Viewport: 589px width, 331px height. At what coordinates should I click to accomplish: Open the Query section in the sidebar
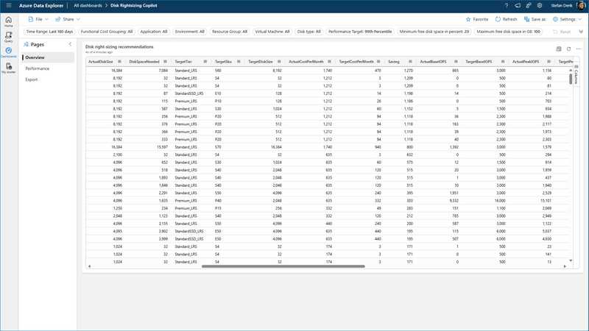point(9,37)
